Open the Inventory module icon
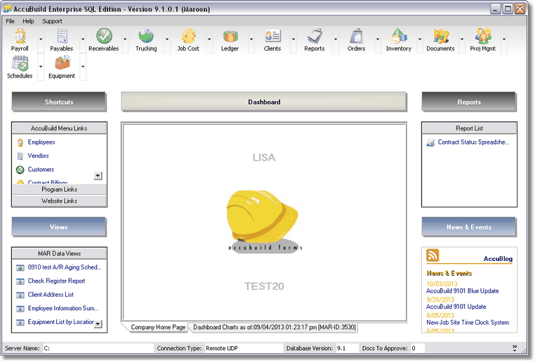This screenshot has height=362, width=535. [399, 36]
